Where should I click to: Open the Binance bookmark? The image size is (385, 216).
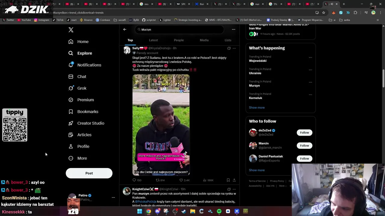click(x=86, y=20)
